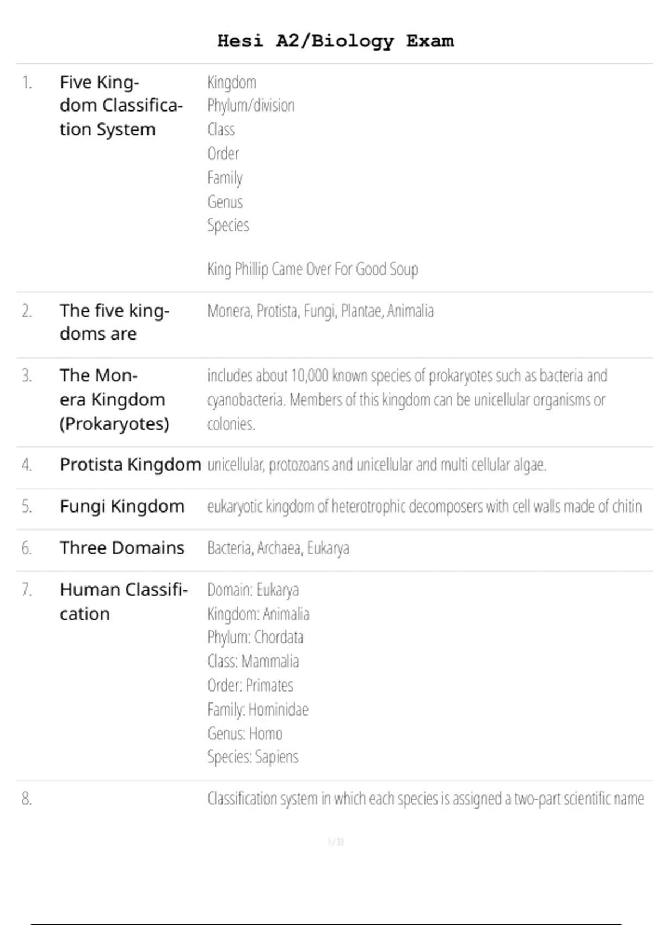
Task: Click the "Fungi Kingdom" term
Action: click(x=122, y=507)
